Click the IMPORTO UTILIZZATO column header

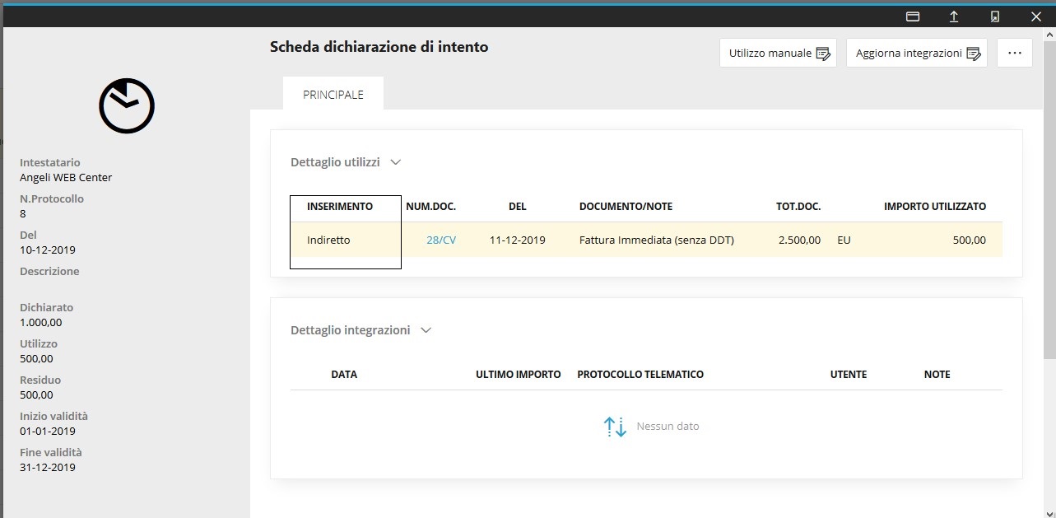tap(934, 207)
